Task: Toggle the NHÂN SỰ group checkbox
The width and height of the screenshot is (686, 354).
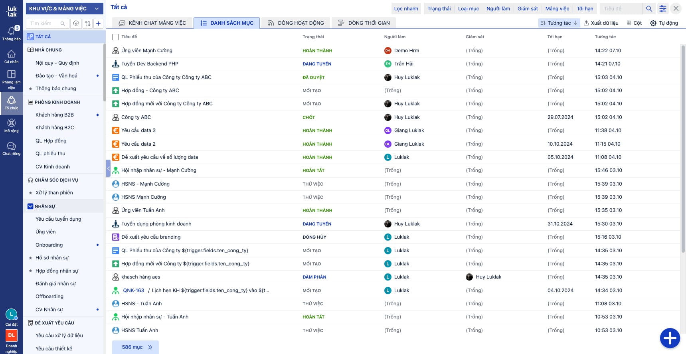Action: click(x=30, y=206)
